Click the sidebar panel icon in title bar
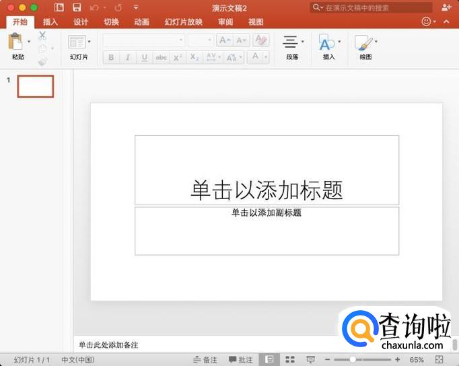This screenshot has height=366, width=459. (59, 7)
